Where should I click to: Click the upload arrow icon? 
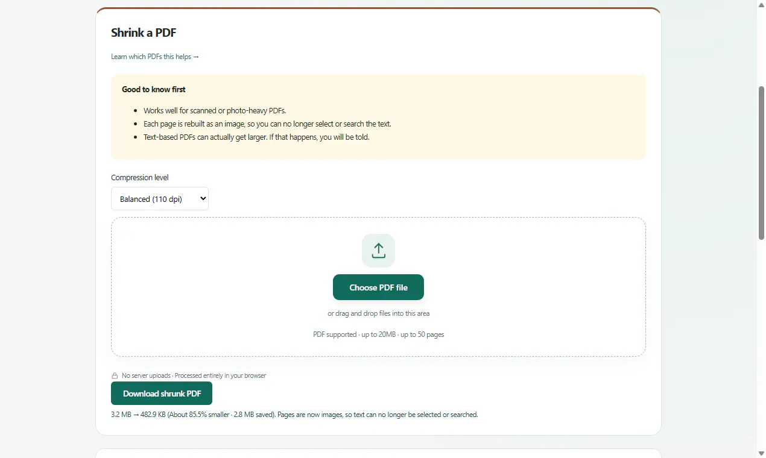(378, 251)
